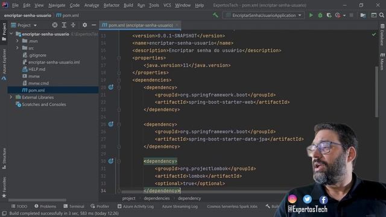Toggle tool window bars icon in status bar
This screenshot has width=386, height=217.
4,213
